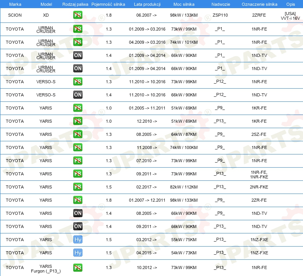
Task: Click petrol icon in Yaris 2SZ-FE row
Action: [x=78, y=134]
